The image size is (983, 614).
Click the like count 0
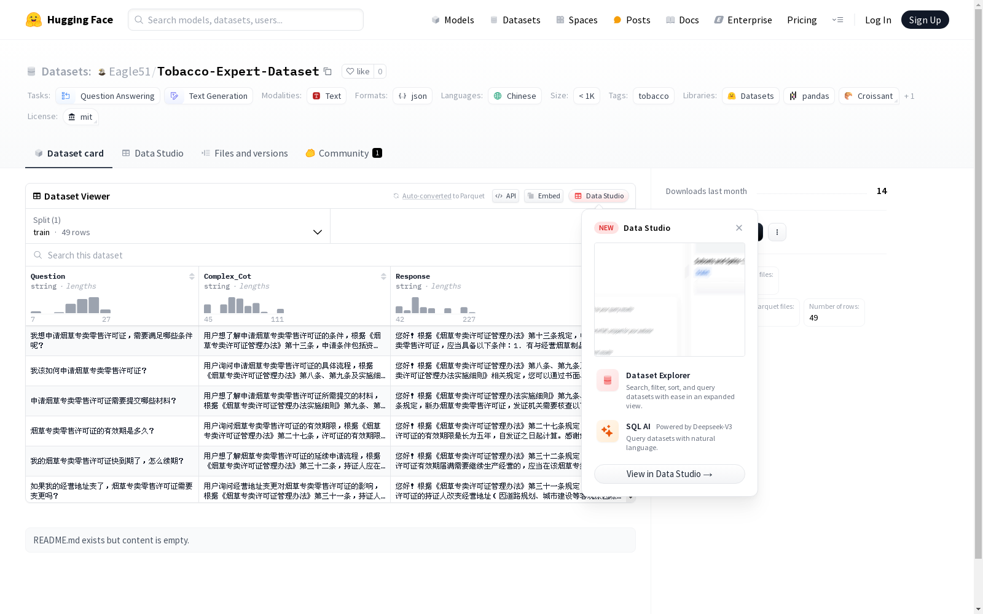(x=380, y=71)
